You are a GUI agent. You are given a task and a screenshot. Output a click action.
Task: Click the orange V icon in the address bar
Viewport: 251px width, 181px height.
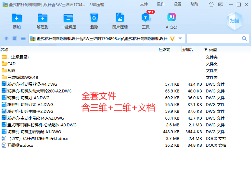point(172,39)
